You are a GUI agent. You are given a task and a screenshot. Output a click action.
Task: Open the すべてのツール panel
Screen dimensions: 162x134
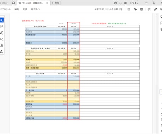(x=5, y=9)
